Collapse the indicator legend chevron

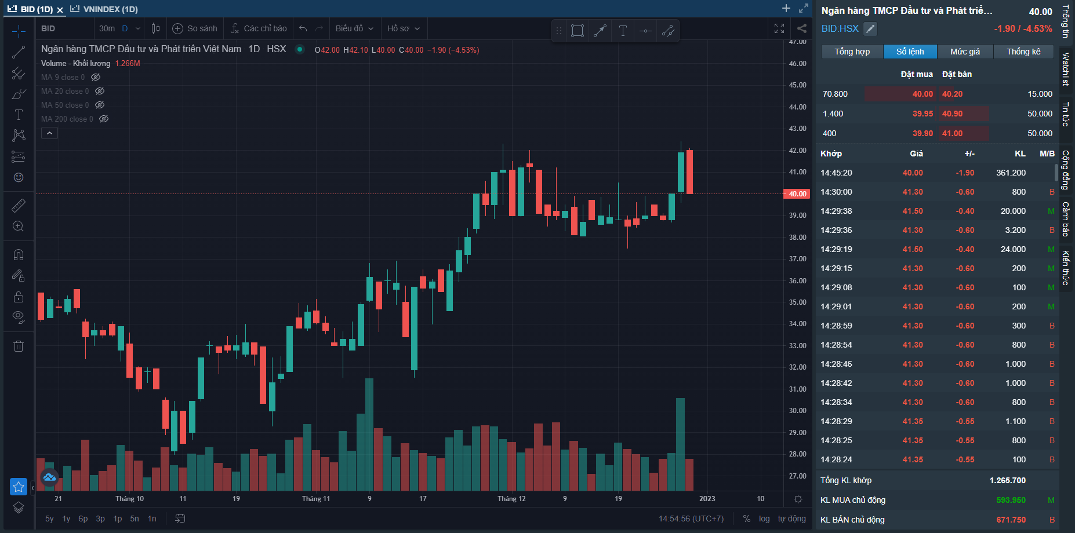[49, 133]
